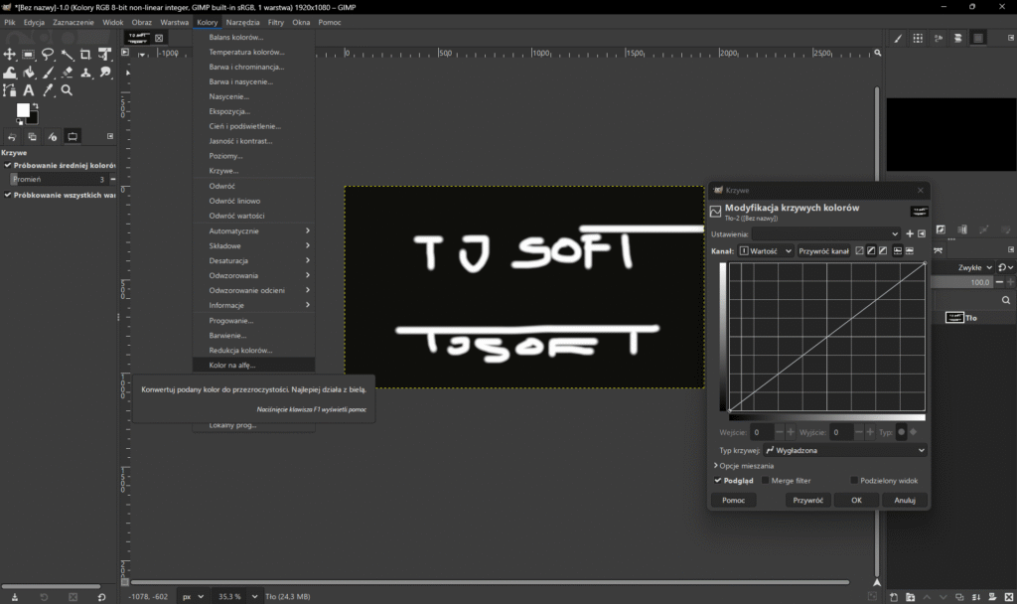Open the Undo History tab icon
This screenshot has height=604, width=1017.
click(12, 137)
